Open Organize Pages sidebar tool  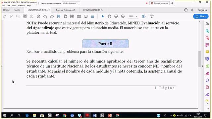(x=207, y=45)
